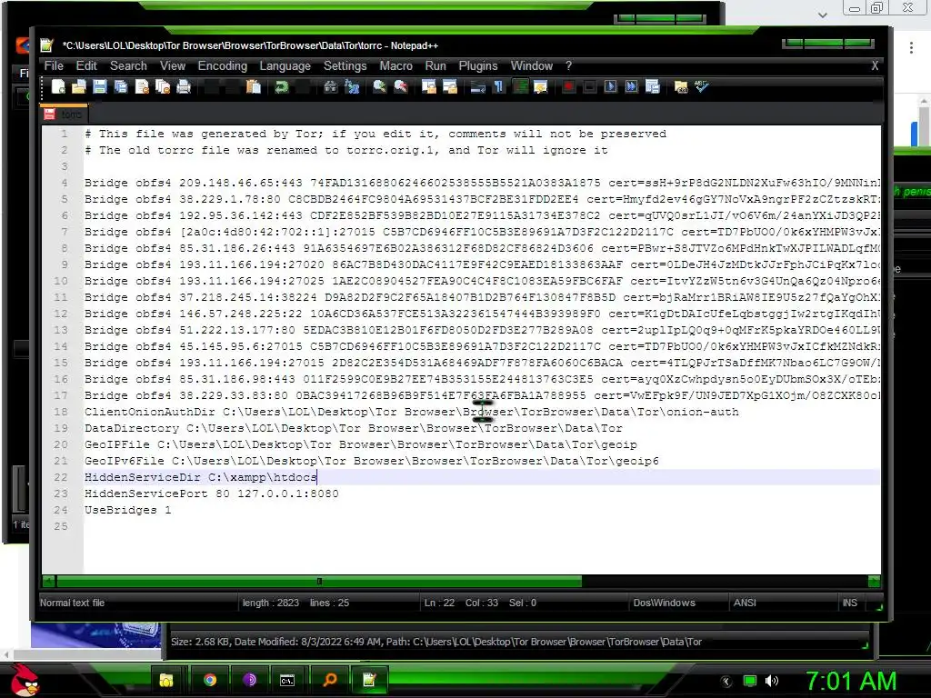
Task: Open the Plugins menu
Action: click(x=478, y=65)
